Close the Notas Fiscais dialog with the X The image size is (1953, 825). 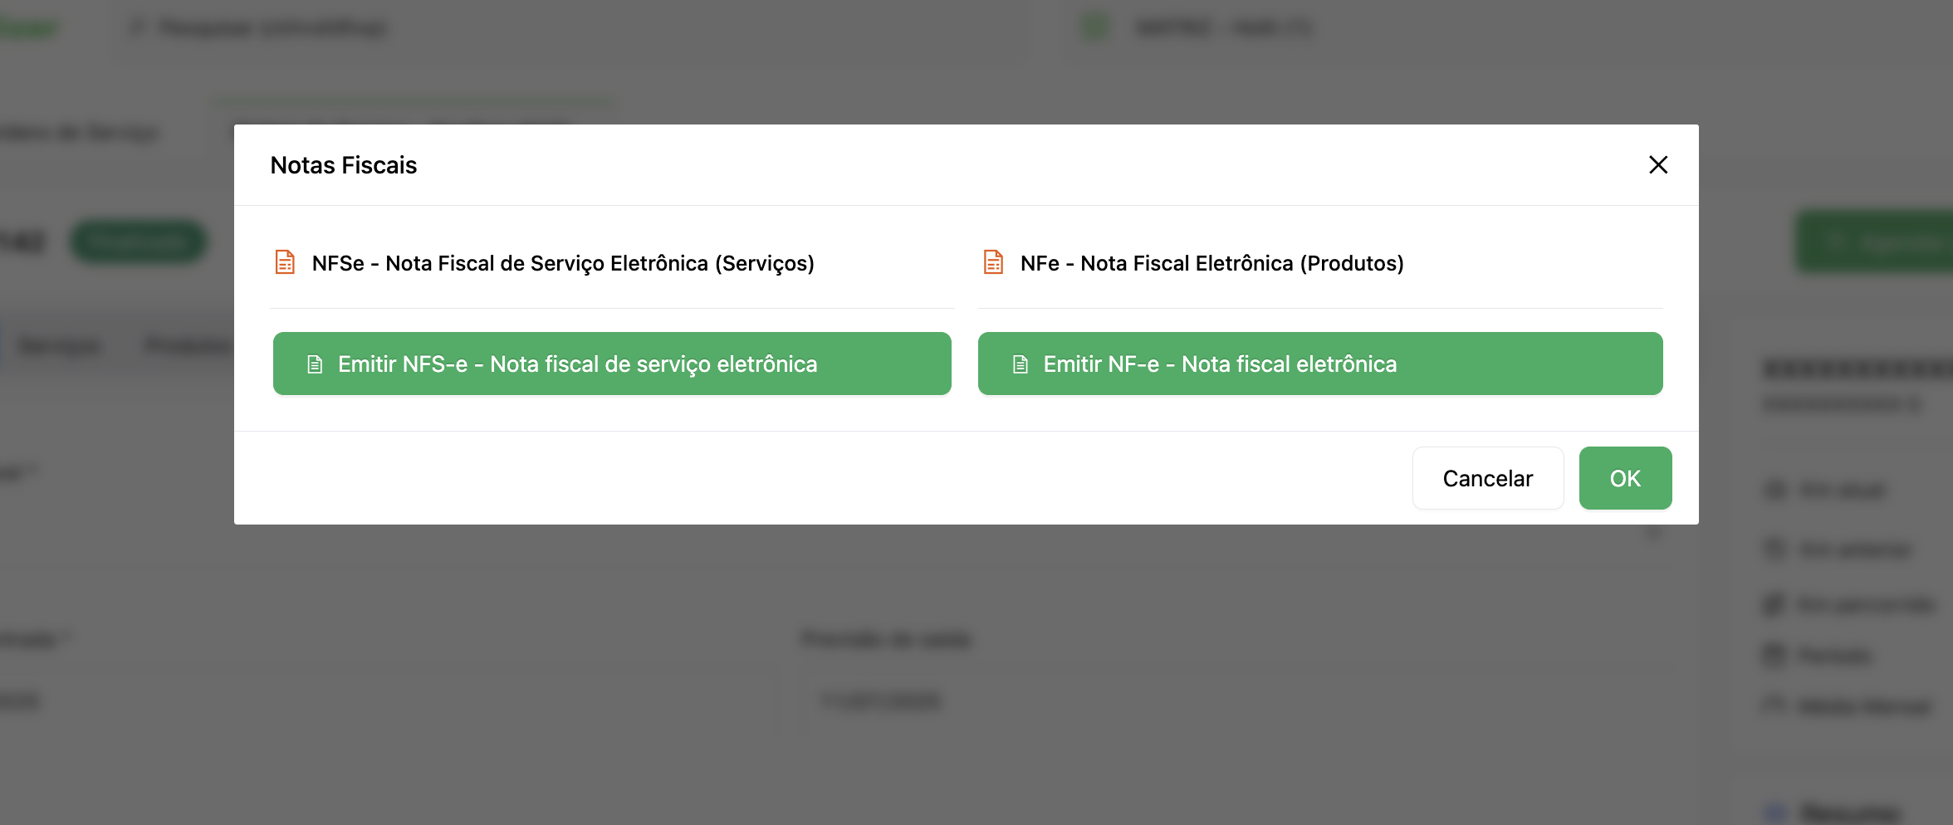coord(1657,165)
